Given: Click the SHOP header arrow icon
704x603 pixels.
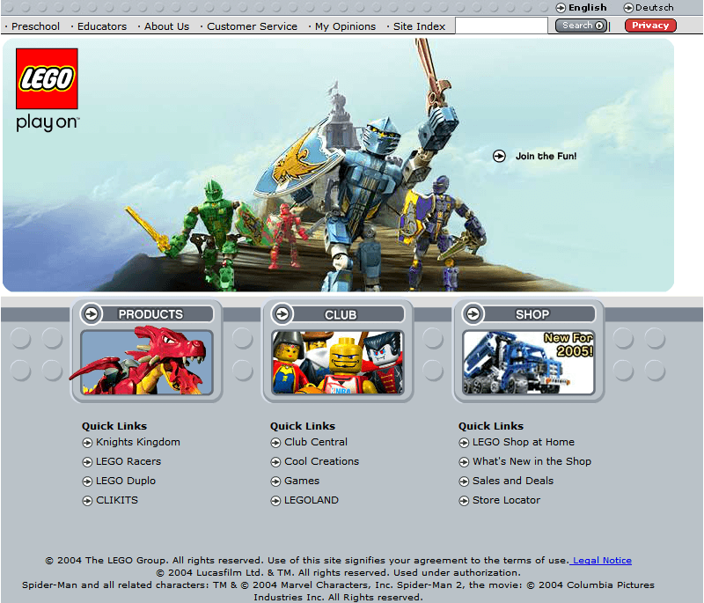Looking at the screenshot, I should tap(473, 313).
